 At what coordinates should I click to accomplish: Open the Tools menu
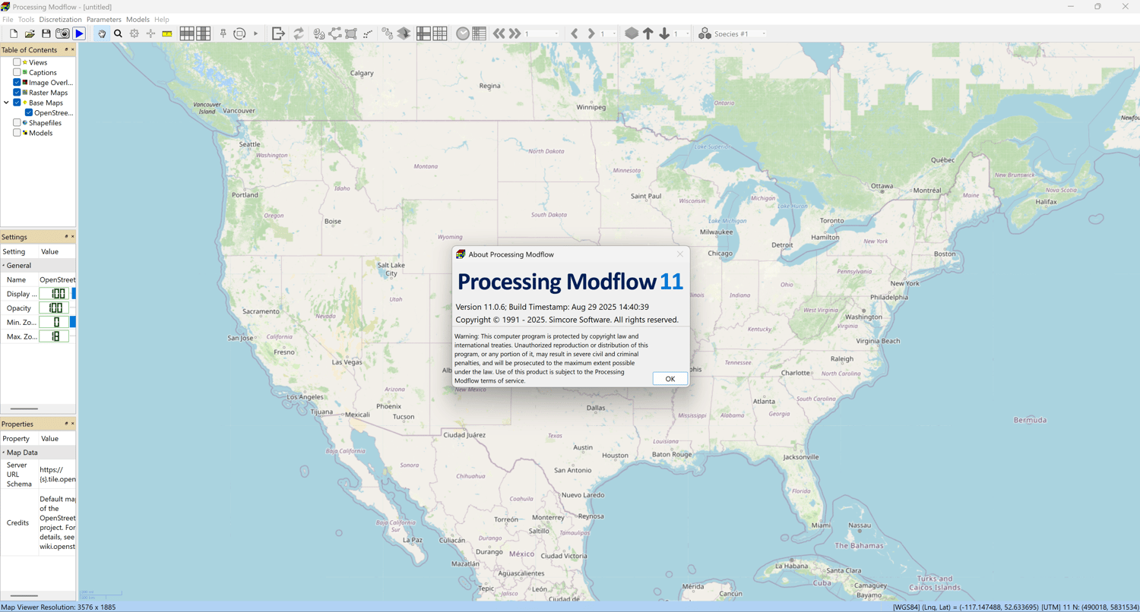click(26, 19)
